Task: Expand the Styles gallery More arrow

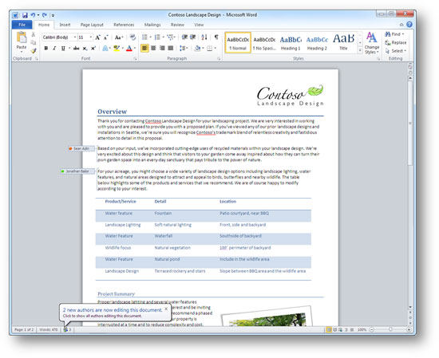Action: [360, 50]
